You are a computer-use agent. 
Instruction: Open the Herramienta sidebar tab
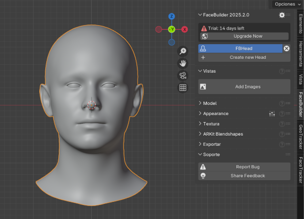tap(300, 54)
